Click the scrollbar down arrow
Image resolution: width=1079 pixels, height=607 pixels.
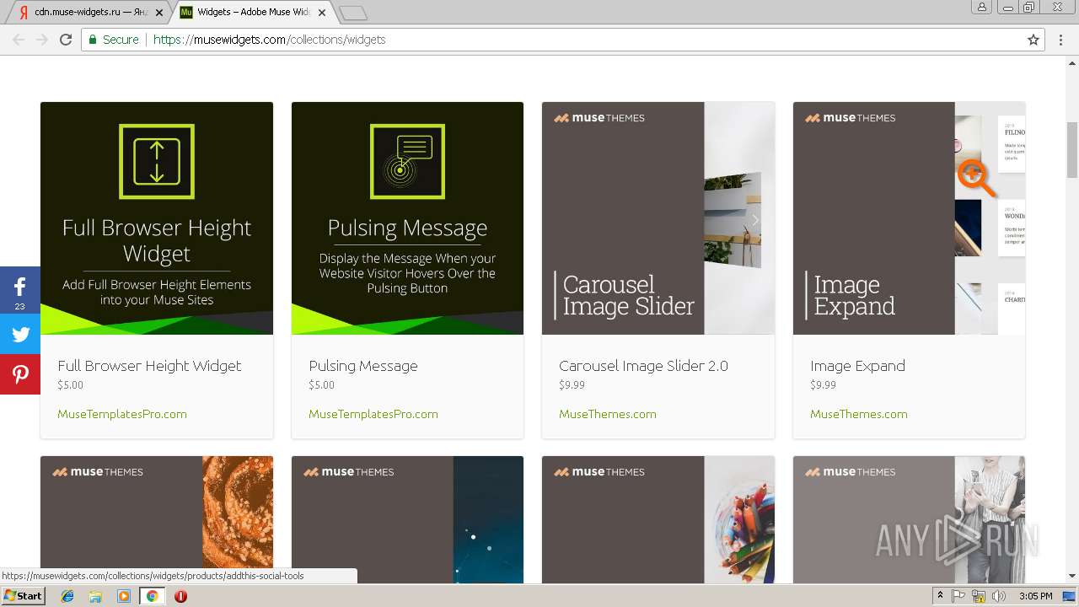[x=1072, y=577]
